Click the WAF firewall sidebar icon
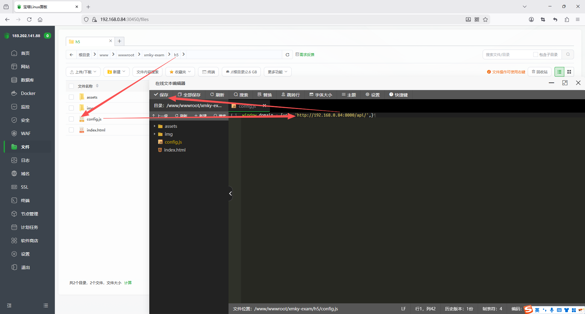This screenshot has height=314, width=585. (x=14, y=134)
